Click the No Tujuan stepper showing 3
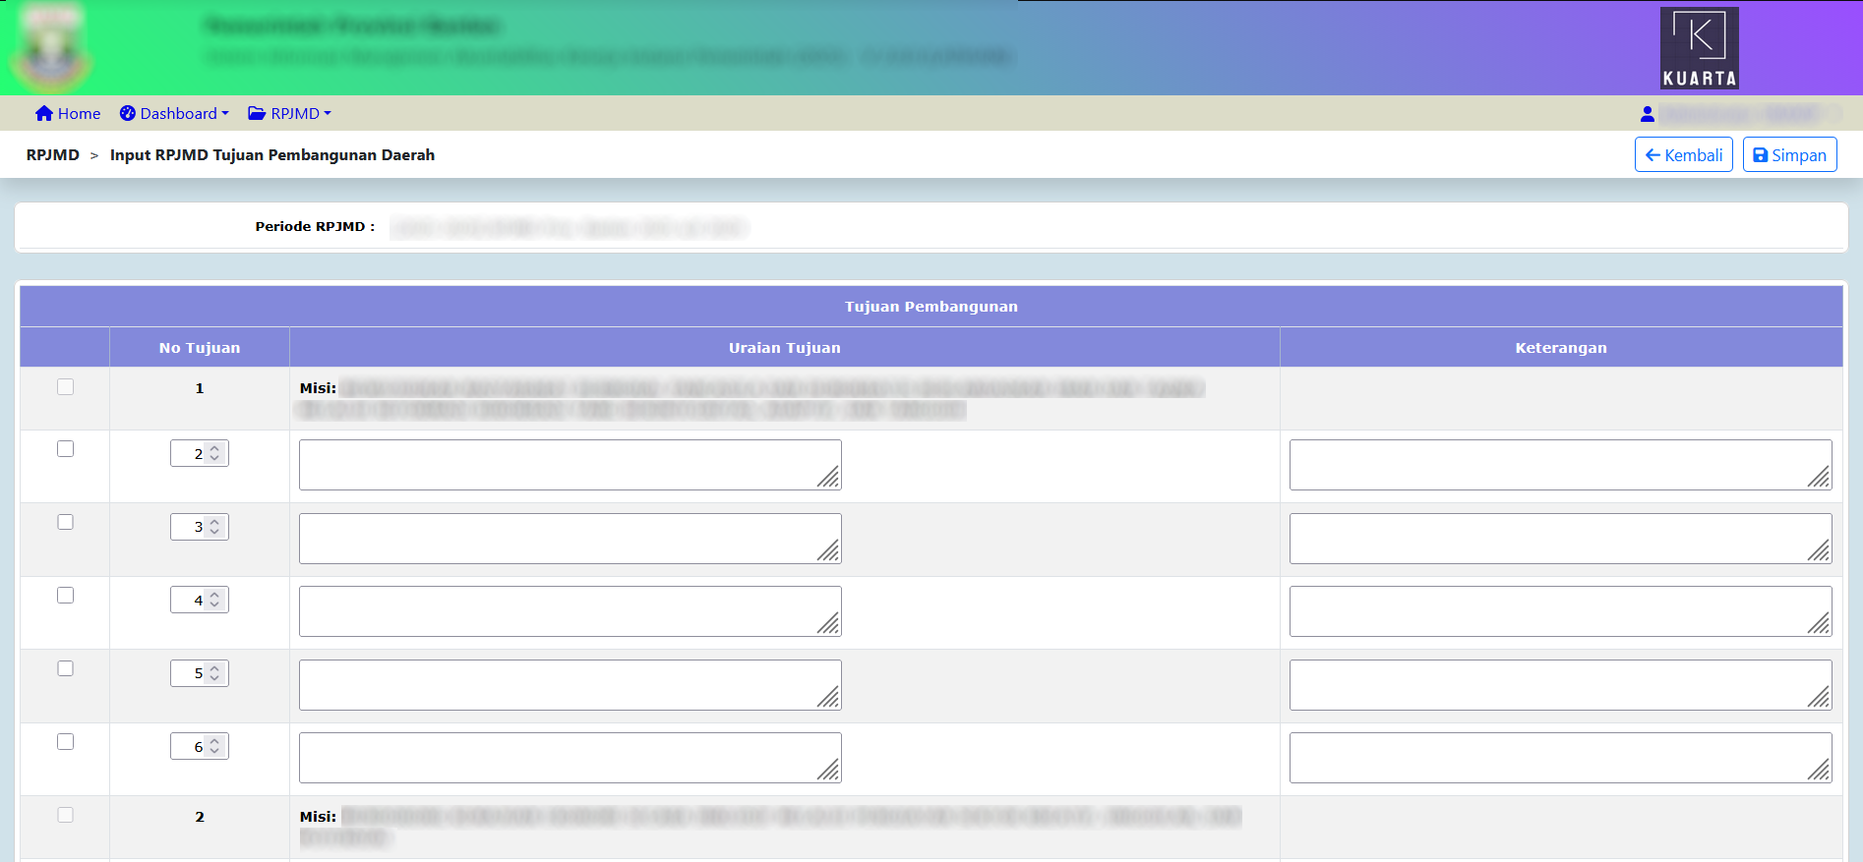The width and height of the screenshot is (1863, 862). (x=200, y=527)
